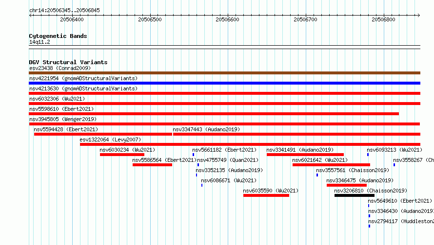Select the red nsv3347443 variant bar
434x245 pixels.
coord(296,134)
